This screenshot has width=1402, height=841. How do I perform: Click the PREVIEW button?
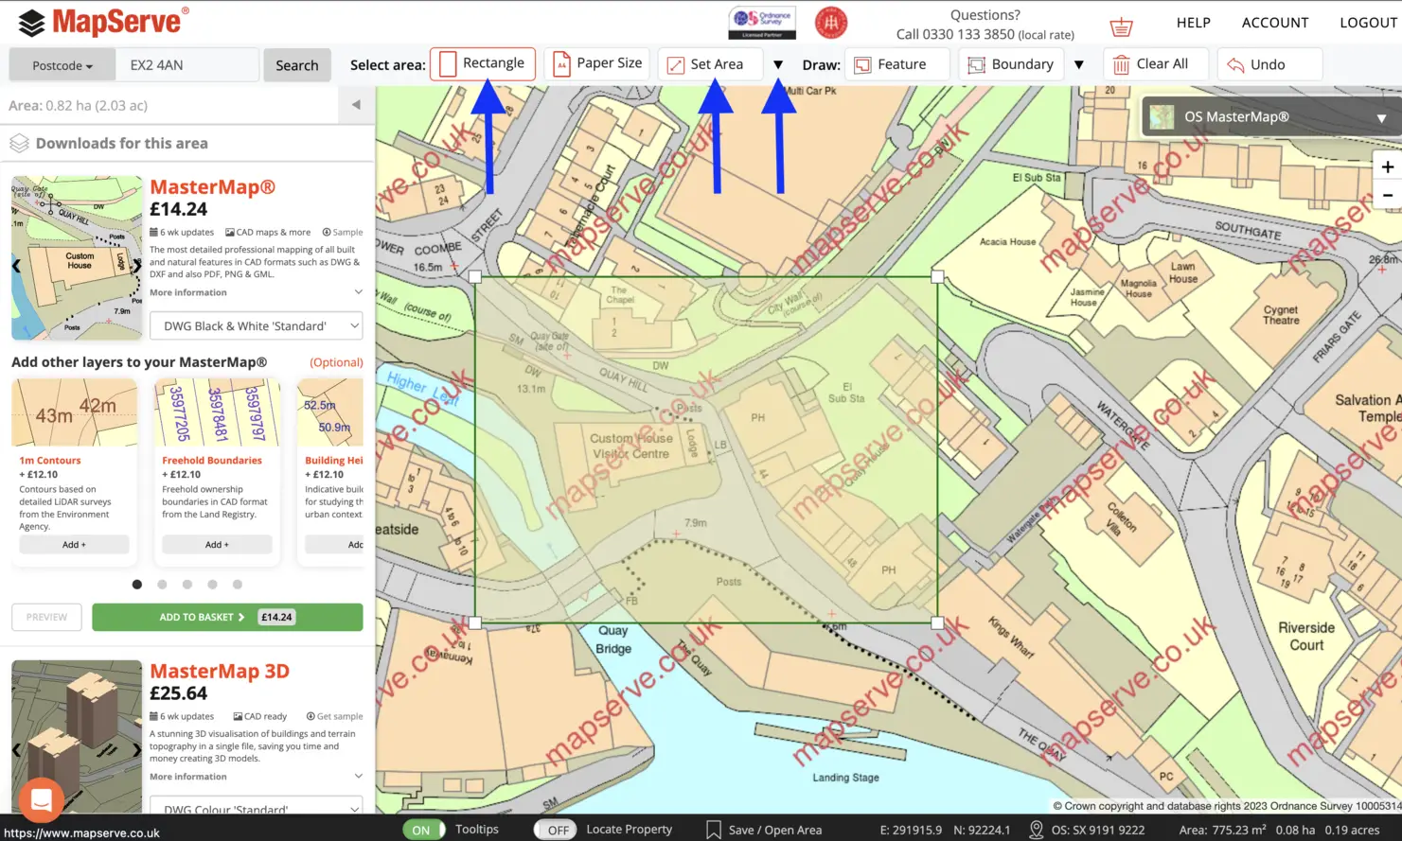coord(46,617)
